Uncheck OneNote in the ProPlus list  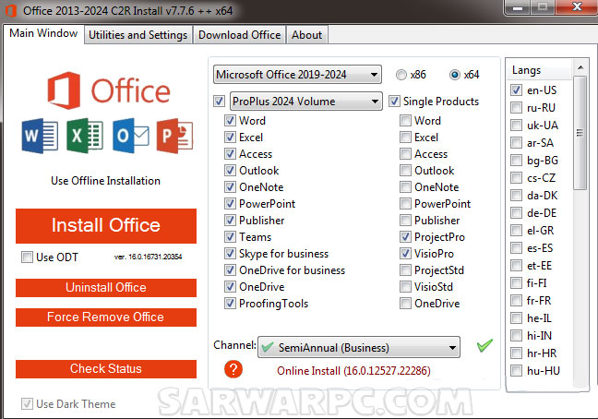230,187
